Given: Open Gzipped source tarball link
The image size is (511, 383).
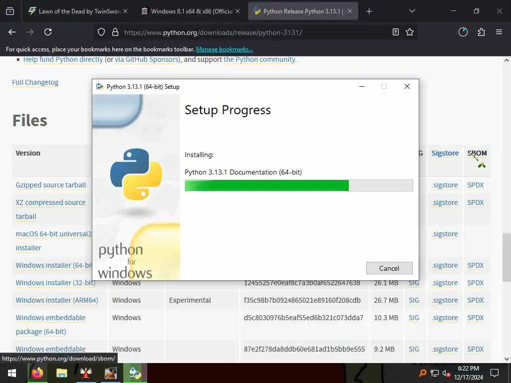Looking at the screenshot, I should click(50, 185).
